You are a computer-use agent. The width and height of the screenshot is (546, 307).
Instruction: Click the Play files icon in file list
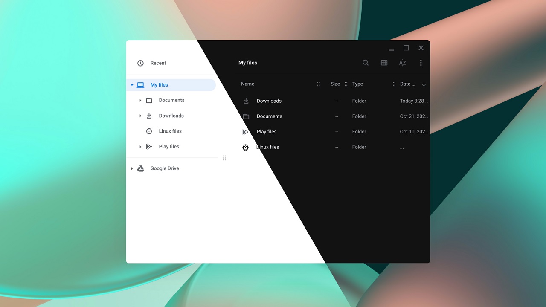point(245,132)
